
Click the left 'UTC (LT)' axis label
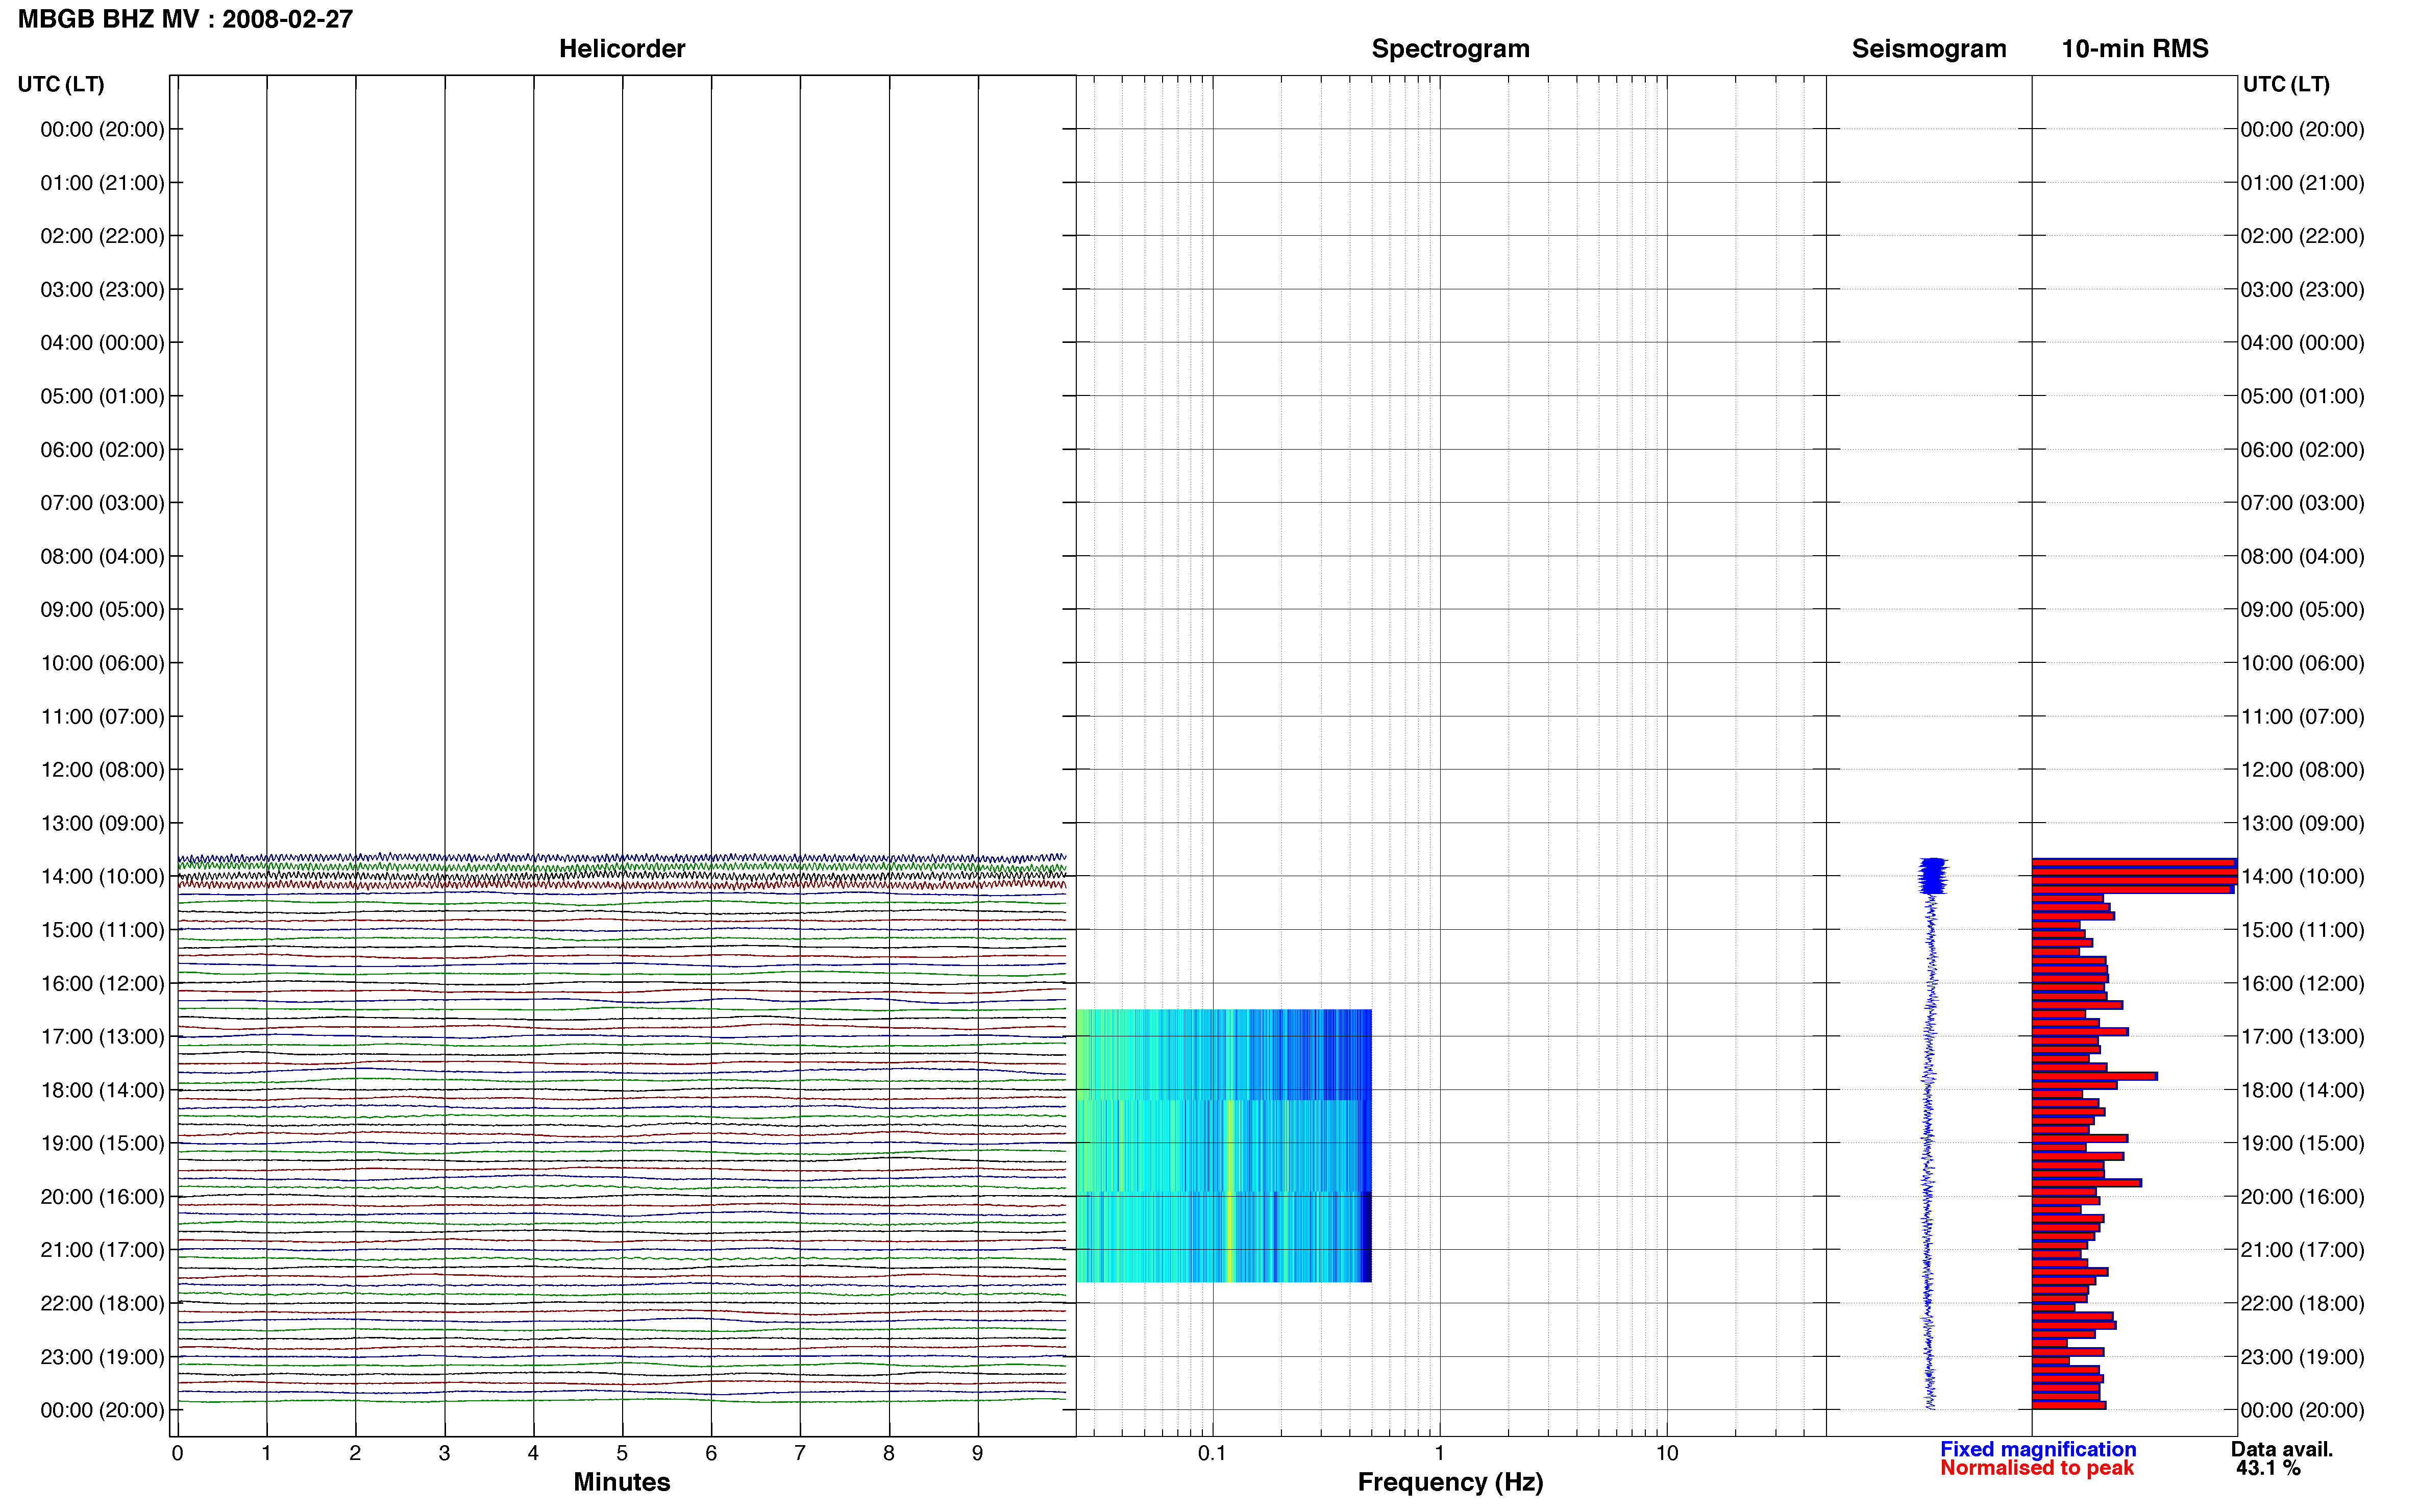tap(61, 84)
